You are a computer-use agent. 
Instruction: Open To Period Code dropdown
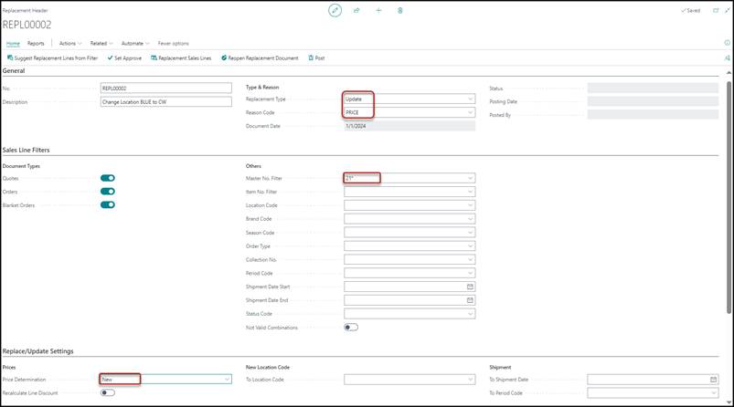[x=713, y=393]
